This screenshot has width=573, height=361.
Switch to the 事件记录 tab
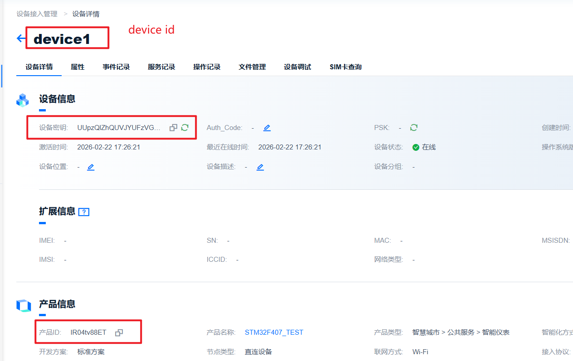pos(116,67)
